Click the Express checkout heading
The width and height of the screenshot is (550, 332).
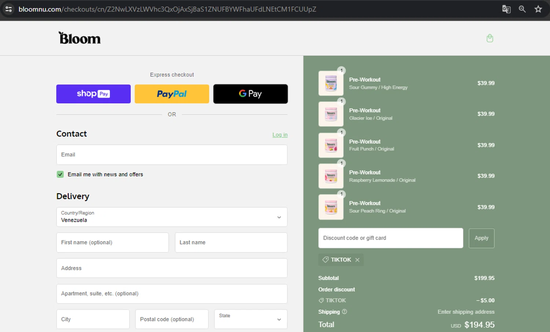pyautogui.click(x=172, y=75)
